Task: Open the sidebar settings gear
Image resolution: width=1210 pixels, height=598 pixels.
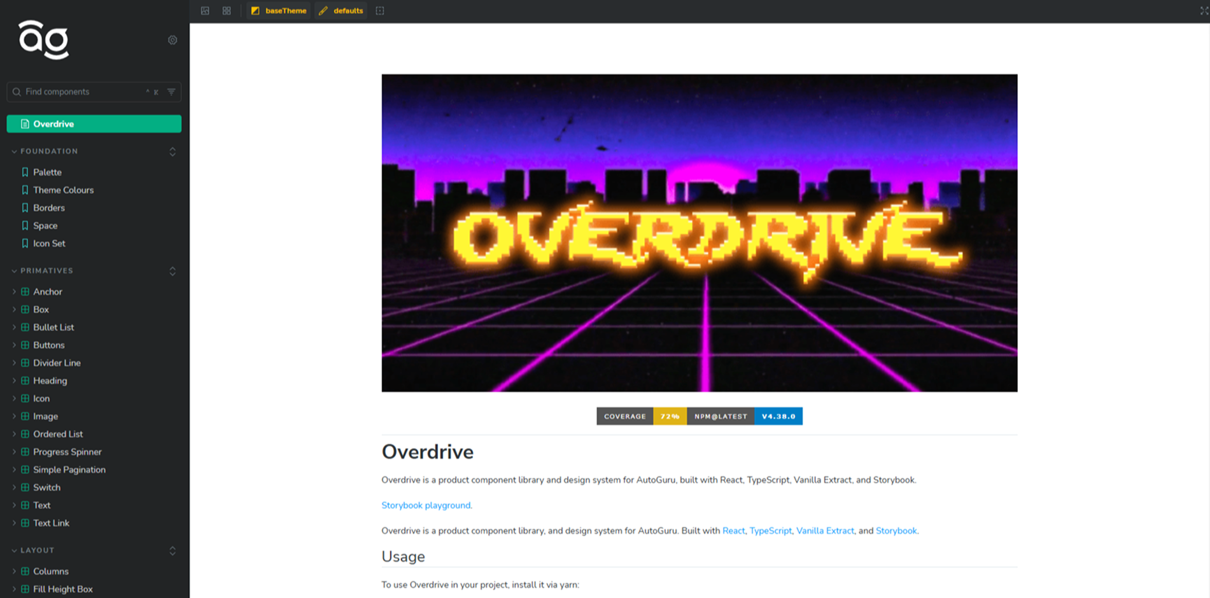Action: (x=172, y=40)
